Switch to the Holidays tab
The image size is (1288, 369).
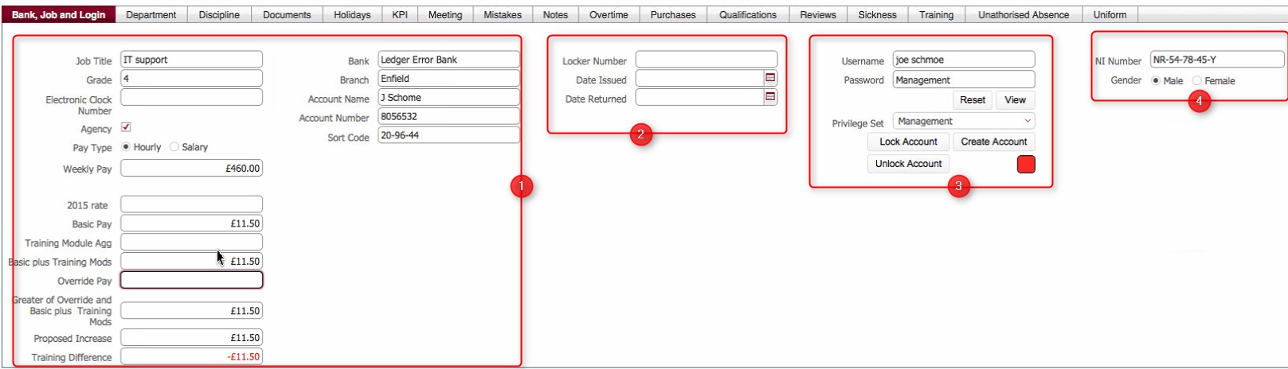click(x=352, y=15)
